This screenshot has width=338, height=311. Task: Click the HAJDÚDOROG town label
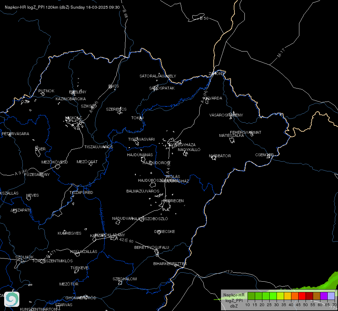pos(156,163)
